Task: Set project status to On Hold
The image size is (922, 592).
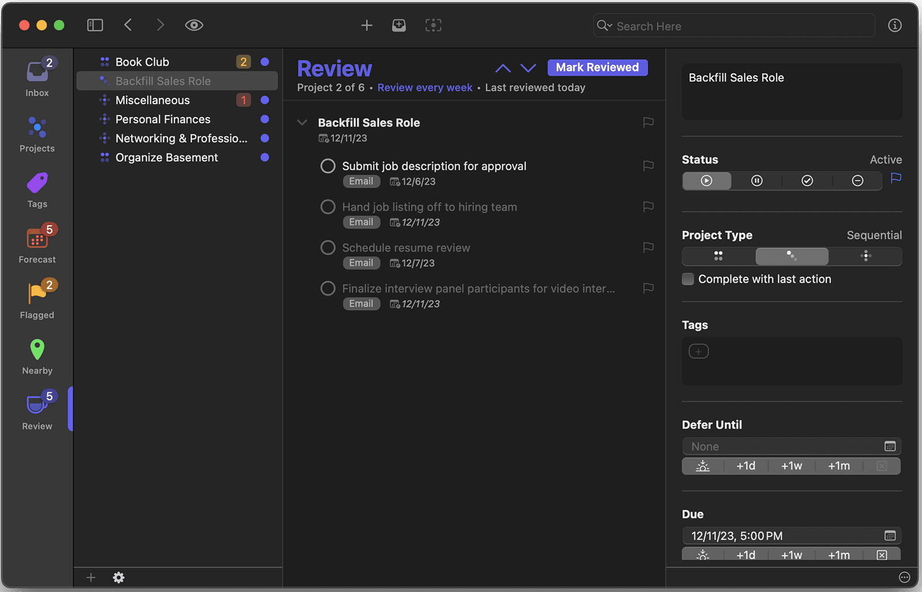Action: pos(757,181)
